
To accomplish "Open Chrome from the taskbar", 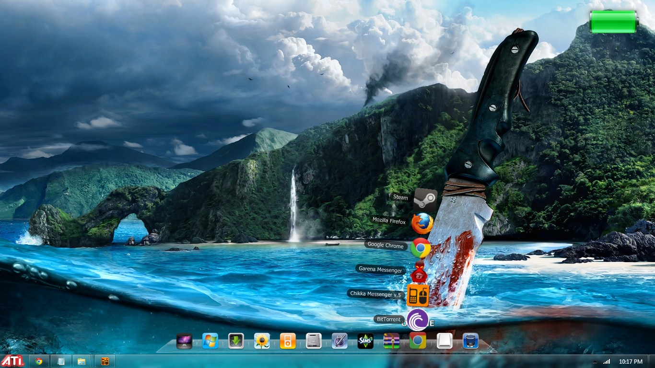I will pos(39,361).
